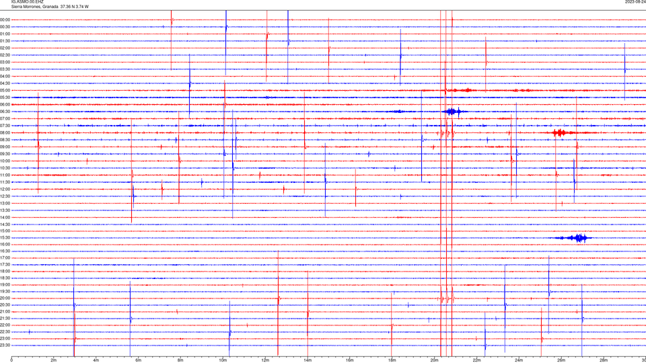Select the 03:30 time row label
This screenshot has width=646, height=363.
pos(5,69)
